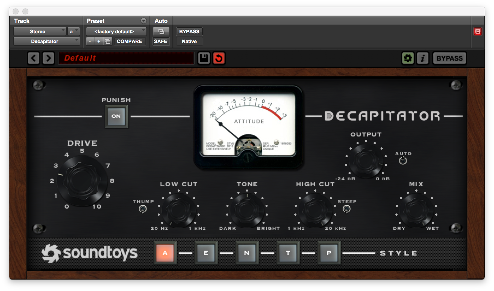Go to previous preset with left arrow

34,58
